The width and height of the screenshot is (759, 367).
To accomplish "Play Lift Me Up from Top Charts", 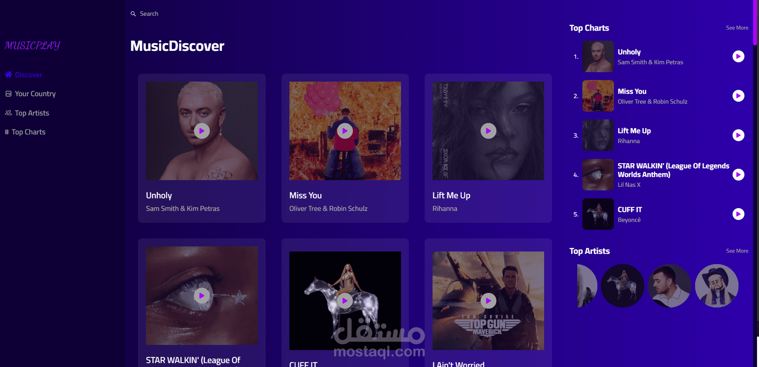I will click(x=738, y=135).
